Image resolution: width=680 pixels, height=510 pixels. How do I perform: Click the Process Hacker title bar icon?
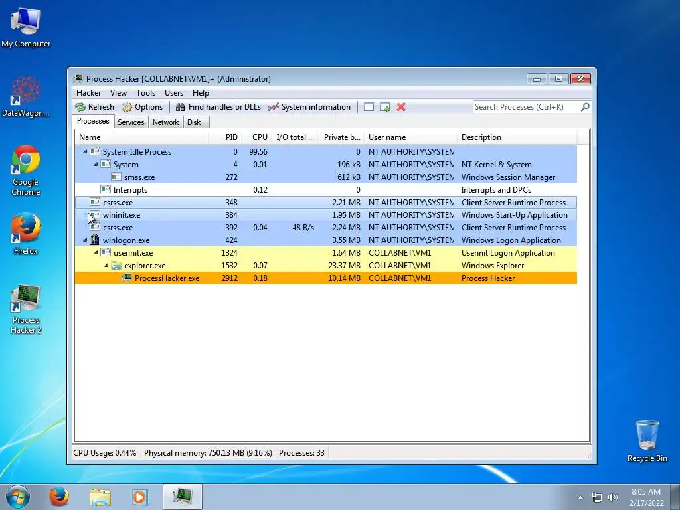(78, 78)
